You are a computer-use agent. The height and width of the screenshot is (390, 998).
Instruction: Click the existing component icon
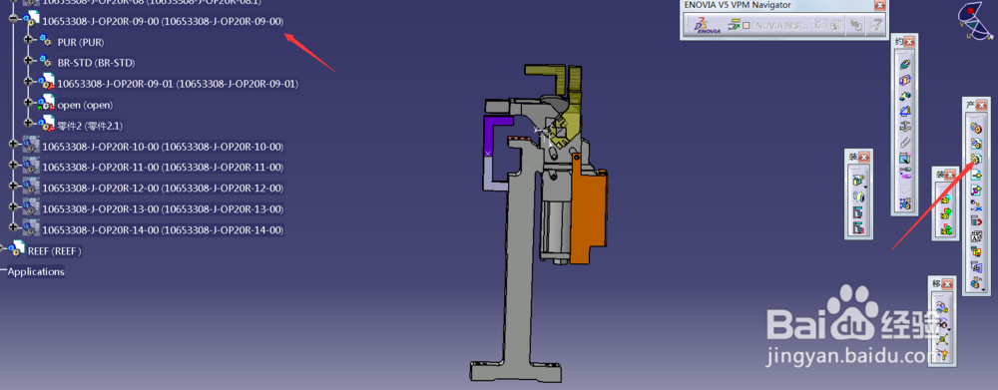point(976,175)
